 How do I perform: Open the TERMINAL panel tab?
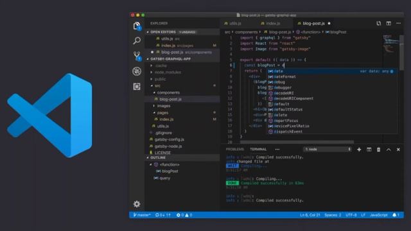pyautogui.click(x=258, y=150)
